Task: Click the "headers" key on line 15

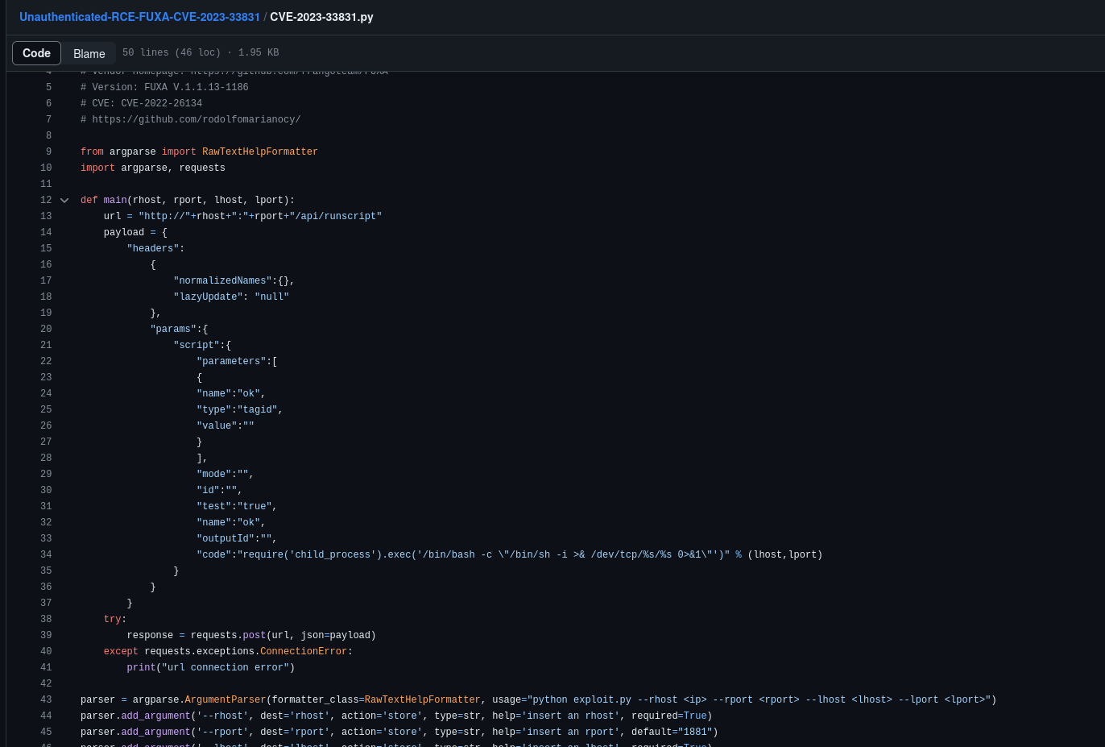Action: 153,248
